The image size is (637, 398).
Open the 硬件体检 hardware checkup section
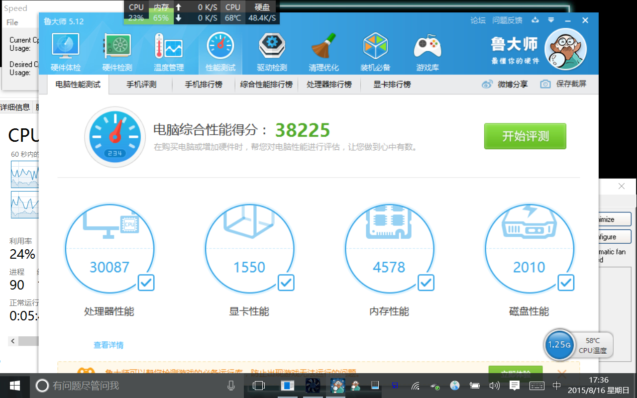pos(66,52)
